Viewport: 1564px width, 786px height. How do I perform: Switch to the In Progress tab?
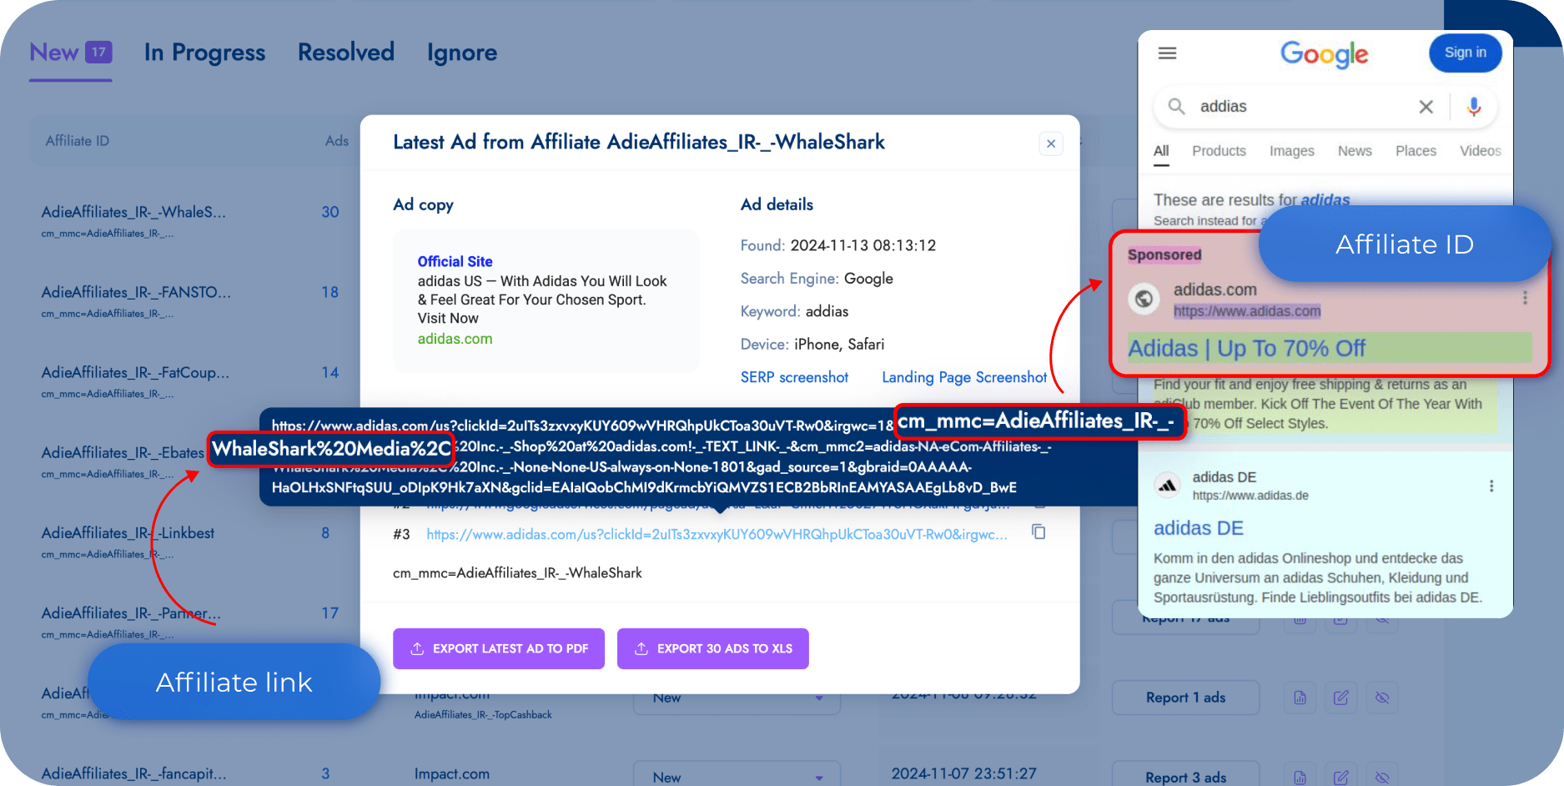[x=204, y=53]
